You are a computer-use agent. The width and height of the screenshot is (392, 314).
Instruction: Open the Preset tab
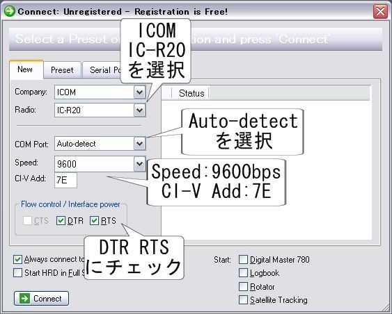click(62, 70)
